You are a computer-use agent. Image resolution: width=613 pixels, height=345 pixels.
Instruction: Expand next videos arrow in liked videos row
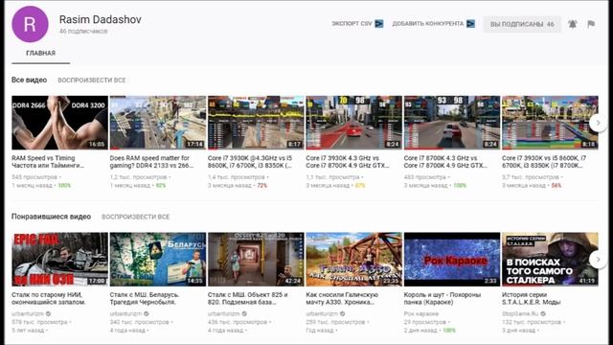(x=598, y=260)
